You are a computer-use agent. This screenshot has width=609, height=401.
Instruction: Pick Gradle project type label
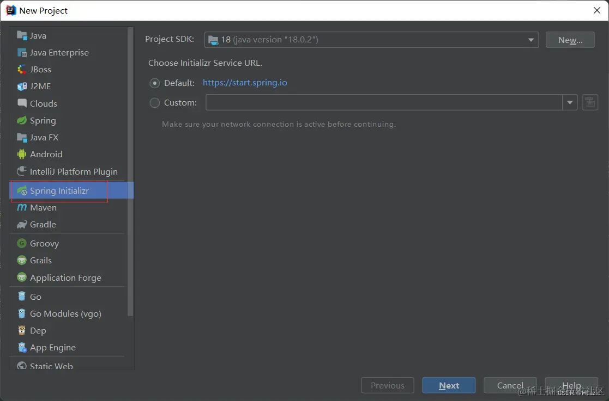pos(43,225)
